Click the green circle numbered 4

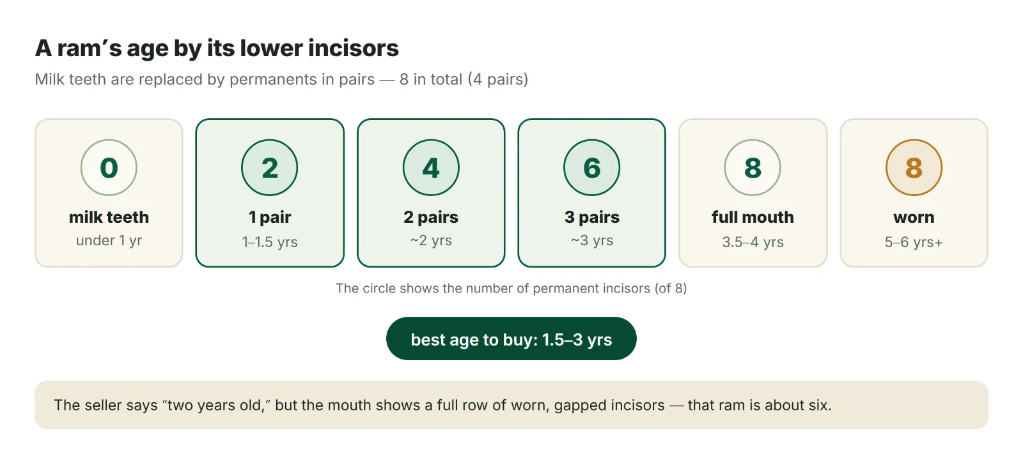click(431, 167)
